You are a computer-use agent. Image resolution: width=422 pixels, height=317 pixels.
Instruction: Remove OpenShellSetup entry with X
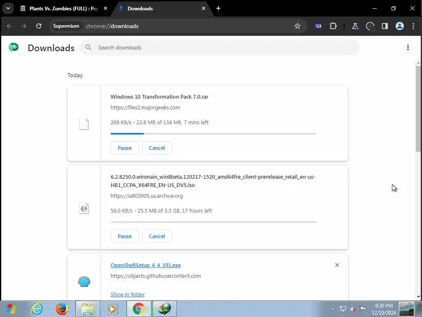coord(337,265)
